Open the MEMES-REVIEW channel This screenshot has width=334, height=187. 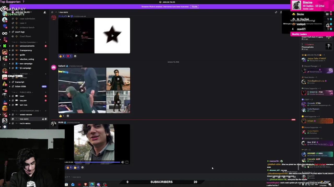(x=29, y=115)
